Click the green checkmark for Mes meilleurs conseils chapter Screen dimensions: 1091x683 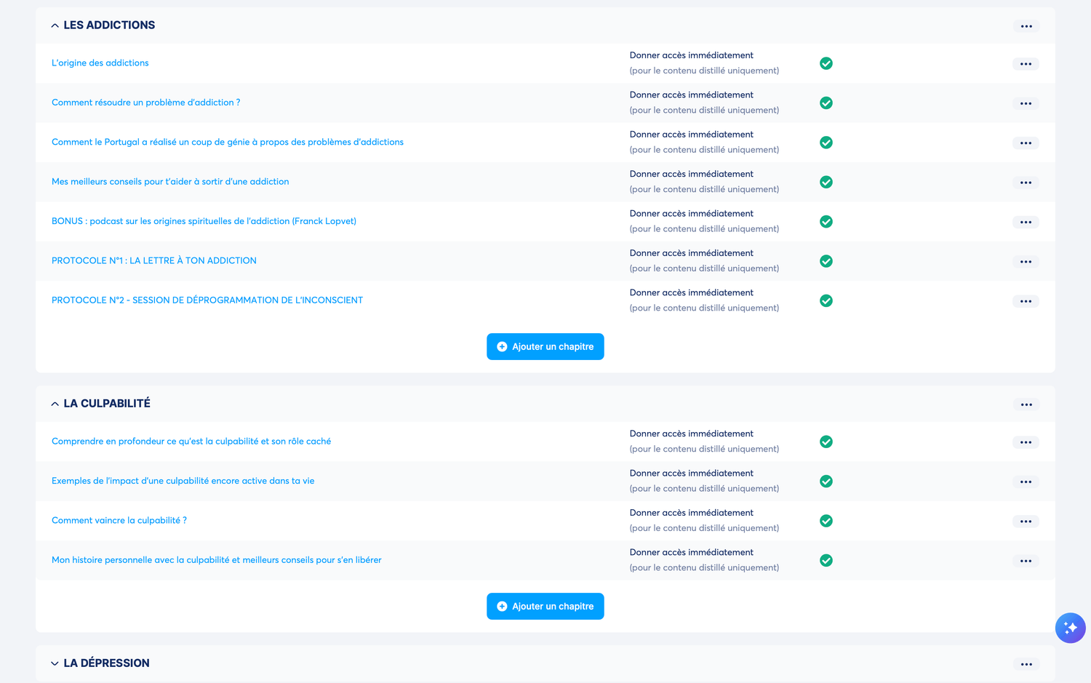pos(826,182)
